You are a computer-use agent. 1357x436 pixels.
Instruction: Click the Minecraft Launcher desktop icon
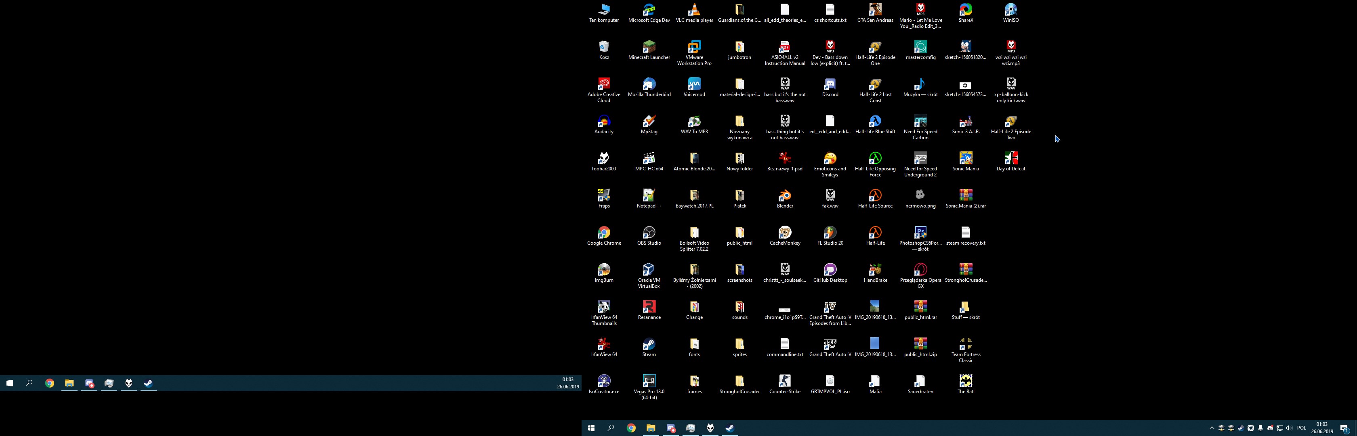tap(649, 50)
